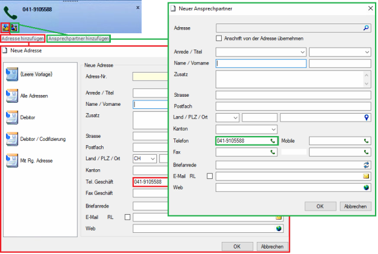Viewport: 378px width, 254px height.
Task: Toggle RL checkbox in Neue Adresse dialog
Action: tap(128, 217)
